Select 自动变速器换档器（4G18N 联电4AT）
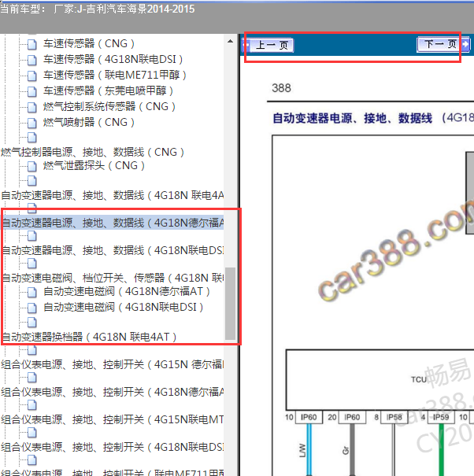The height and width of the screenshot is (476, 474). [89, 337]
